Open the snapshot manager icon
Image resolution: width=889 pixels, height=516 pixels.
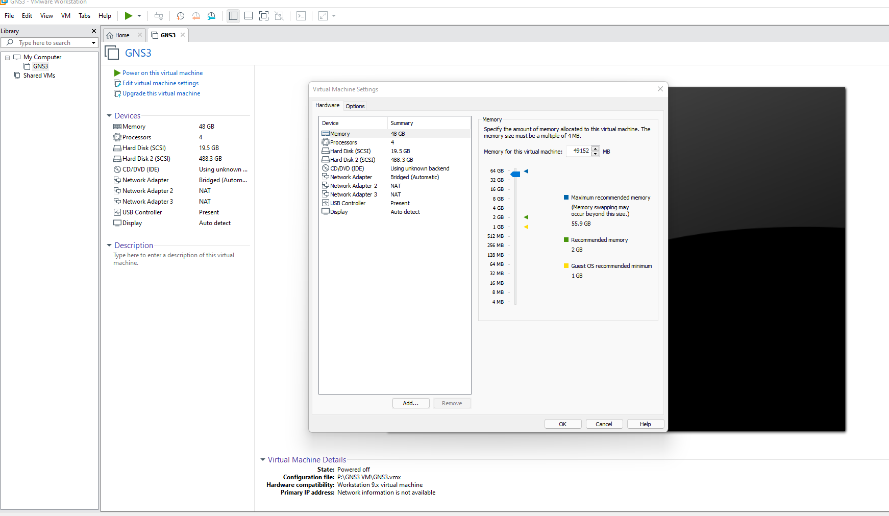pyautogui.click(x=211, y=16)
